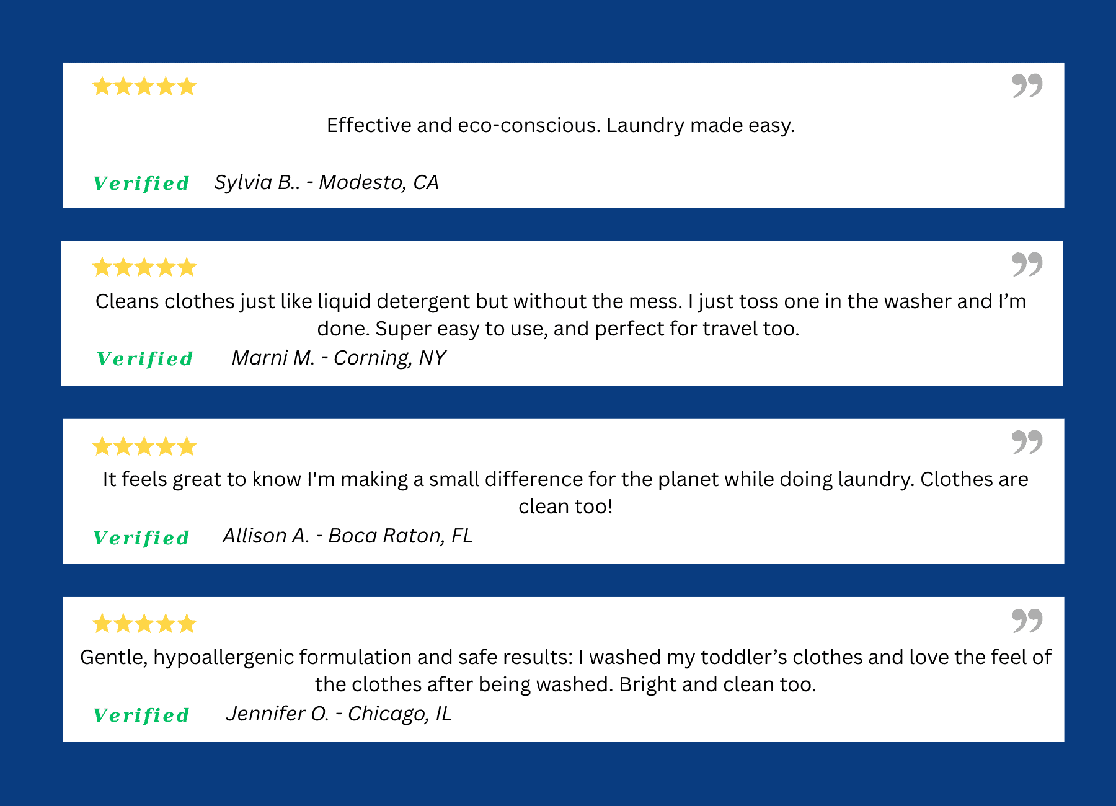Click the "Cleans clothes just like liquid detergent" review
Viewport: 1116px width, 806px height.
[x=560, y=315]
